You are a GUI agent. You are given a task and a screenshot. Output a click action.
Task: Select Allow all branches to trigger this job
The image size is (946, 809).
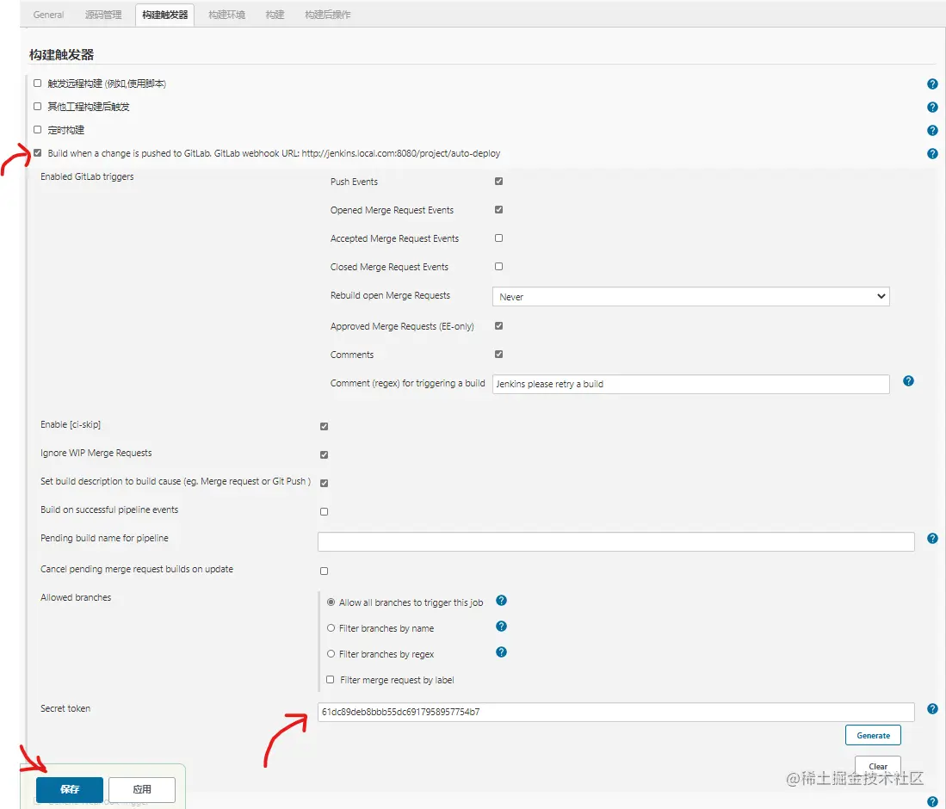click(331, 602)
